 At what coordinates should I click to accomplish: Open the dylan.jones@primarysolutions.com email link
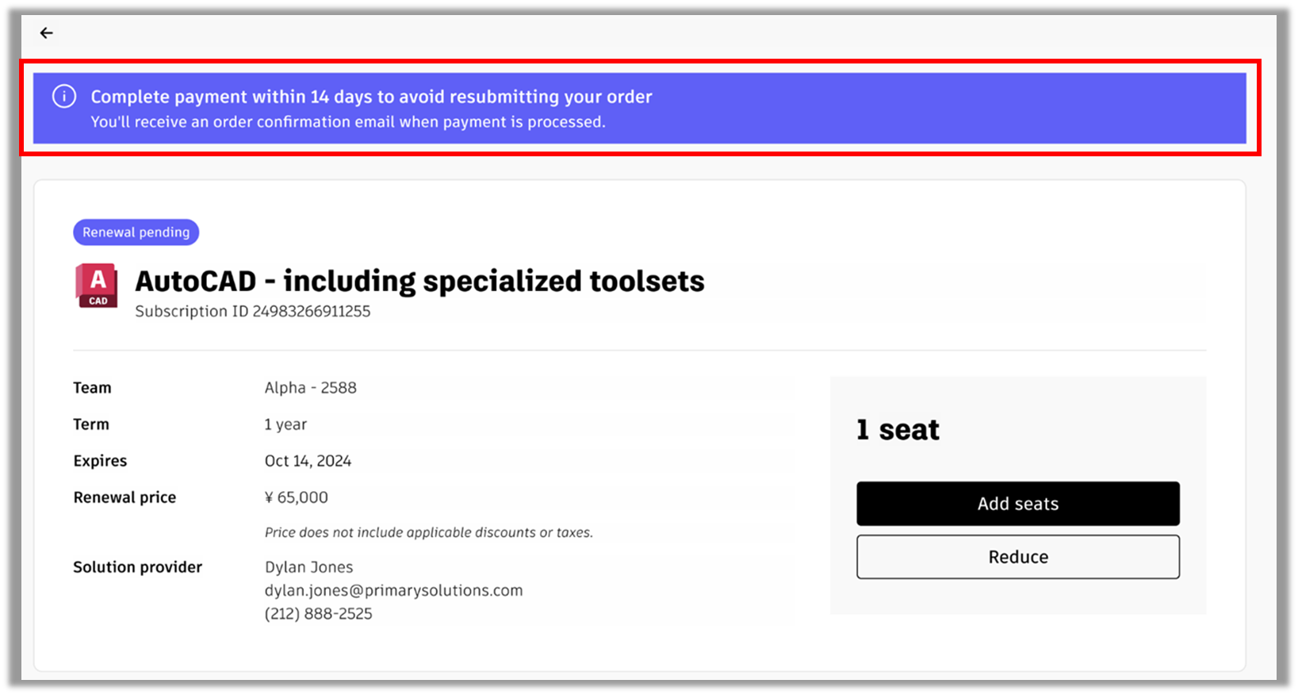[x=393, y=590]
